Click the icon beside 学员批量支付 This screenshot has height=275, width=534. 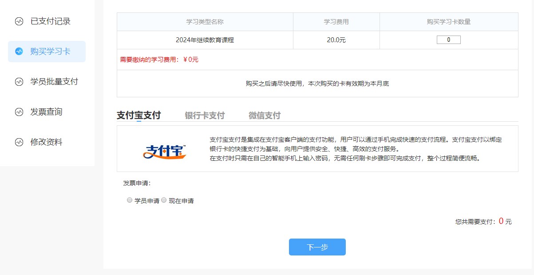[x=19, y=82]
